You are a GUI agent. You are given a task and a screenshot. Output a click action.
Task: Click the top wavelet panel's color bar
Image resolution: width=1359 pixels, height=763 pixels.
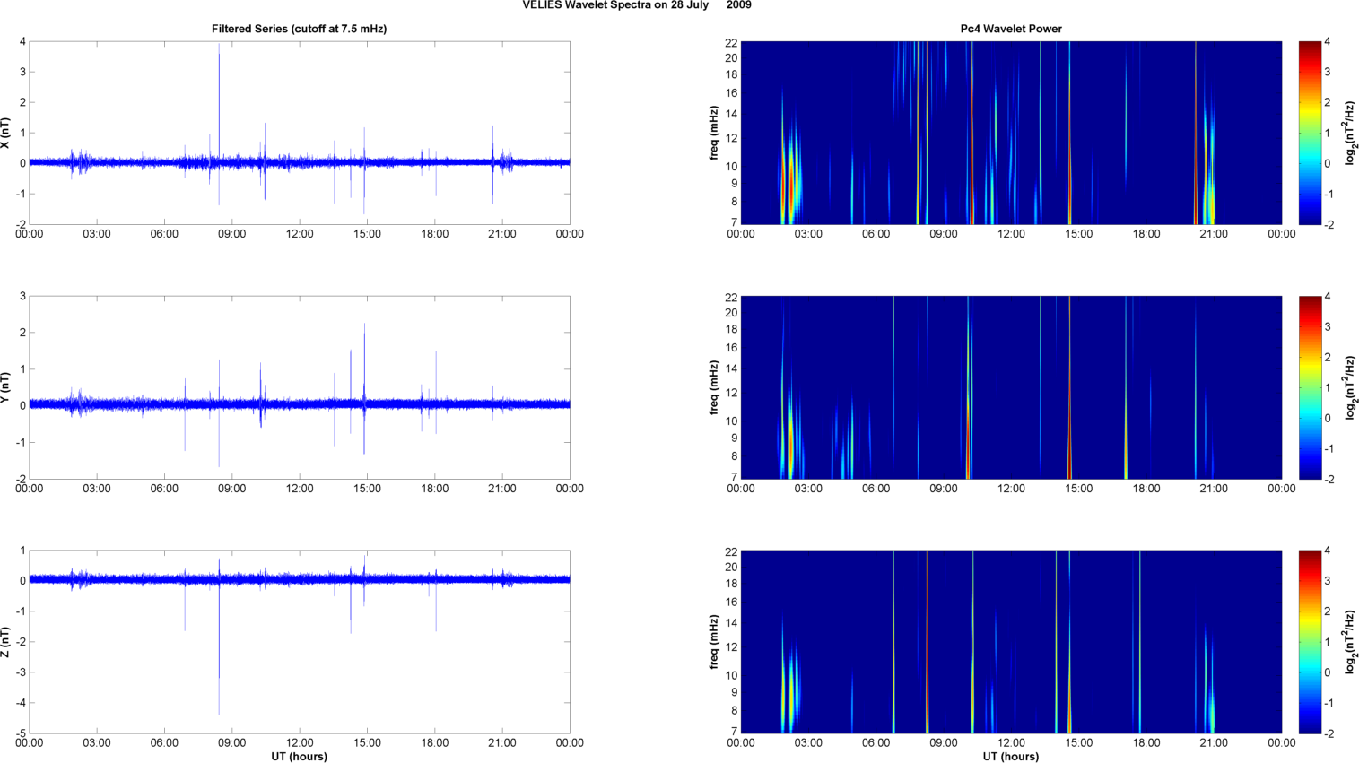pos(1310,133)
